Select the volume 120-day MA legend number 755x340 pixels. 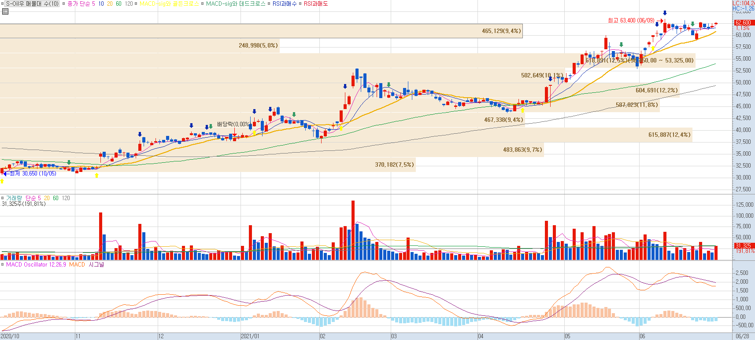coord(66,198)
